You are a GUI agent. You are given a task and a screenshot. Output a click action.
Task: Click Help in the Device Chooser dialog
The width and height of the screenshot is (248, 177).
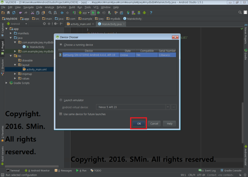tap(169, 123)
